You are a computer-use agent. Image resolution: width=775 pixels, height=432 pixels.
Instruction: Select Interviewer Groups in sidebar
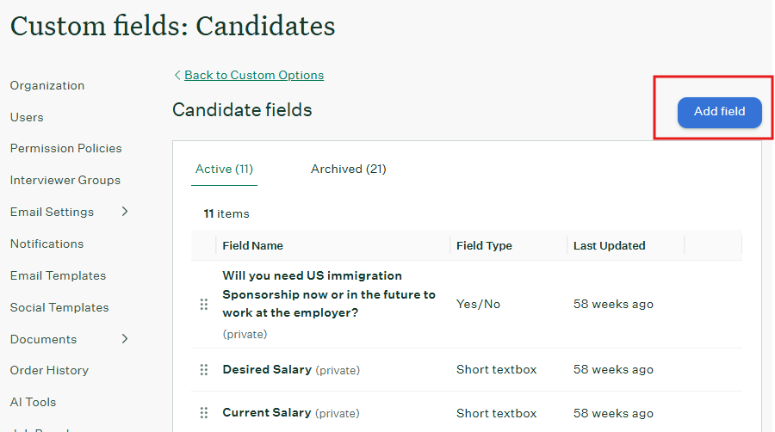pyautogui.click(x=65, y=180)
